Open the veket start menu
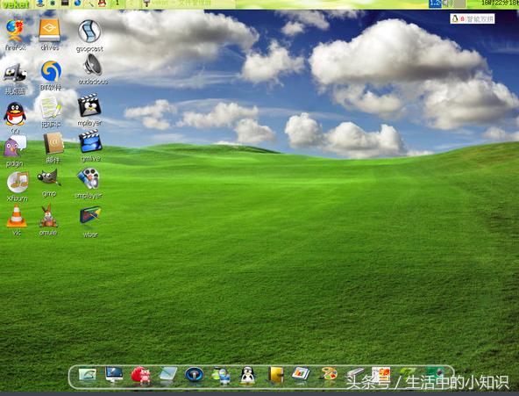 pyautogui.click(x=16, y=4)
